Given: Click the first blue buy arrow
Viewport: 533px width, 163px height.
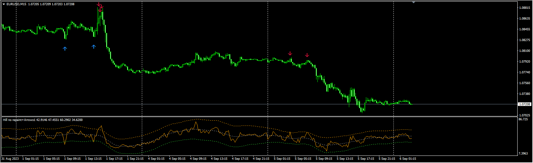Looking at the screenshot, I should click(x=65, y=49).
